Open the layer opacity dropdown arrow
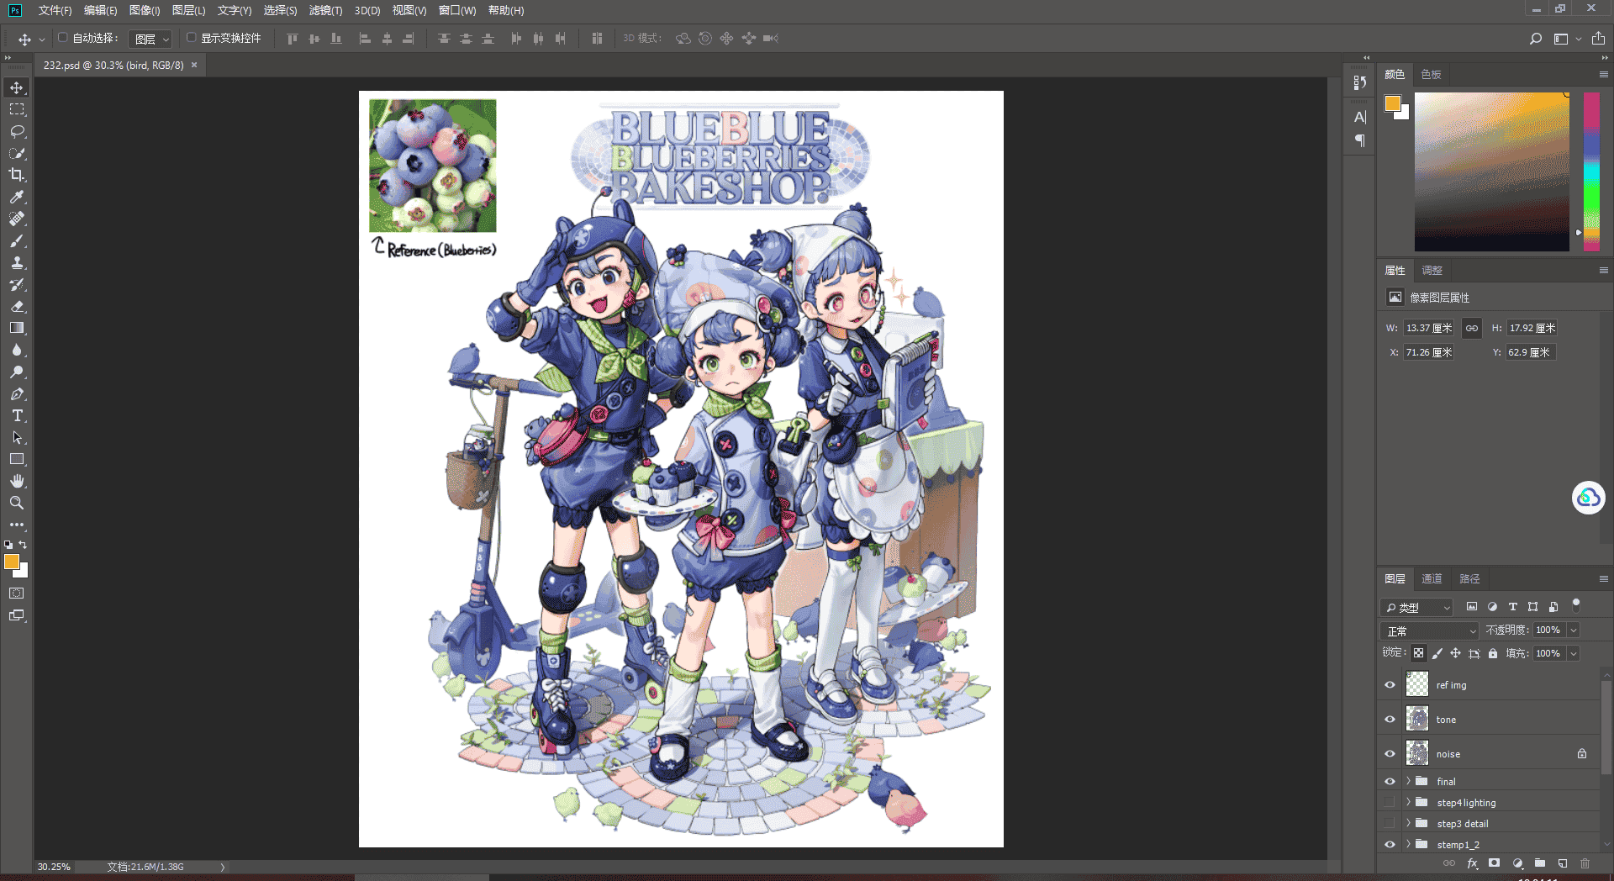This screenshot has width=1614, height=881. [1574, 630]
